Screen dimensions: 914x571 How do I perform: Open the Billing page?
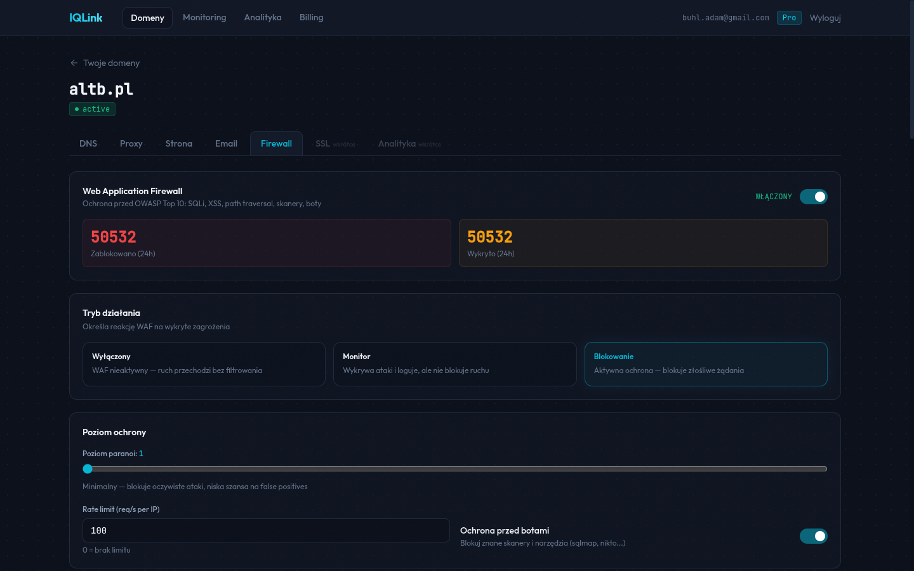(311, 18)
